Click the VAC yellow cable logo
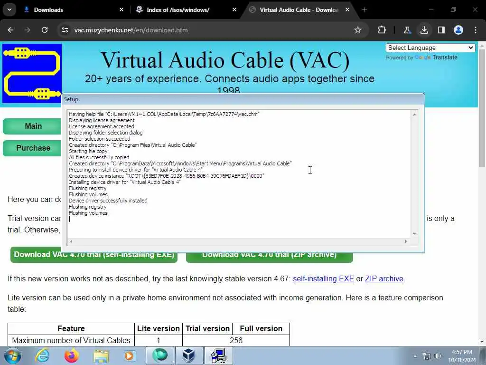 click(32, 73)
